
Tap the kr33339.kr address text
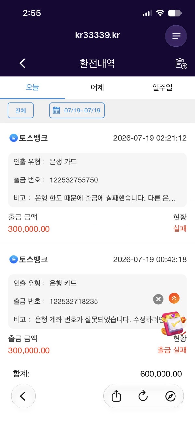[x=97, y=35]
